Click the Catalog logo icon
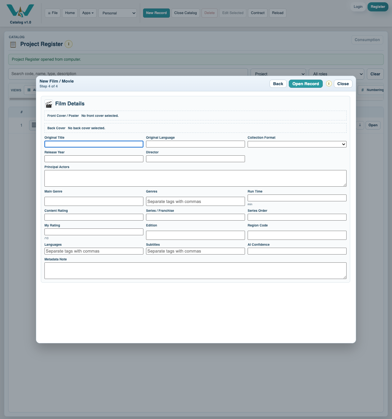Screen dimensions: 392x419 coord(20,11)
